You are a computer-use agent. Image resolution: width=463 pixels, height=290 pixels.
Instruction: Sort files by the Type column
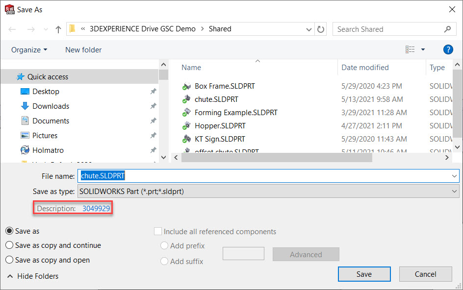[x=437, y=68]
